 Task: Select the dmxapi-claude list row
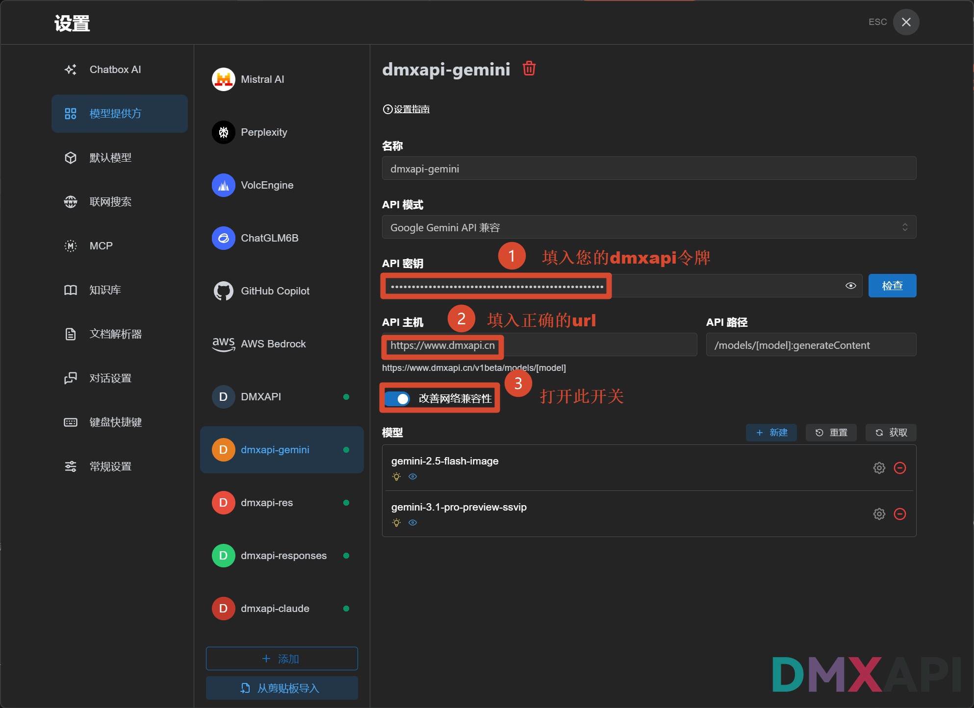pyautogui.click(x=282, y=609)
